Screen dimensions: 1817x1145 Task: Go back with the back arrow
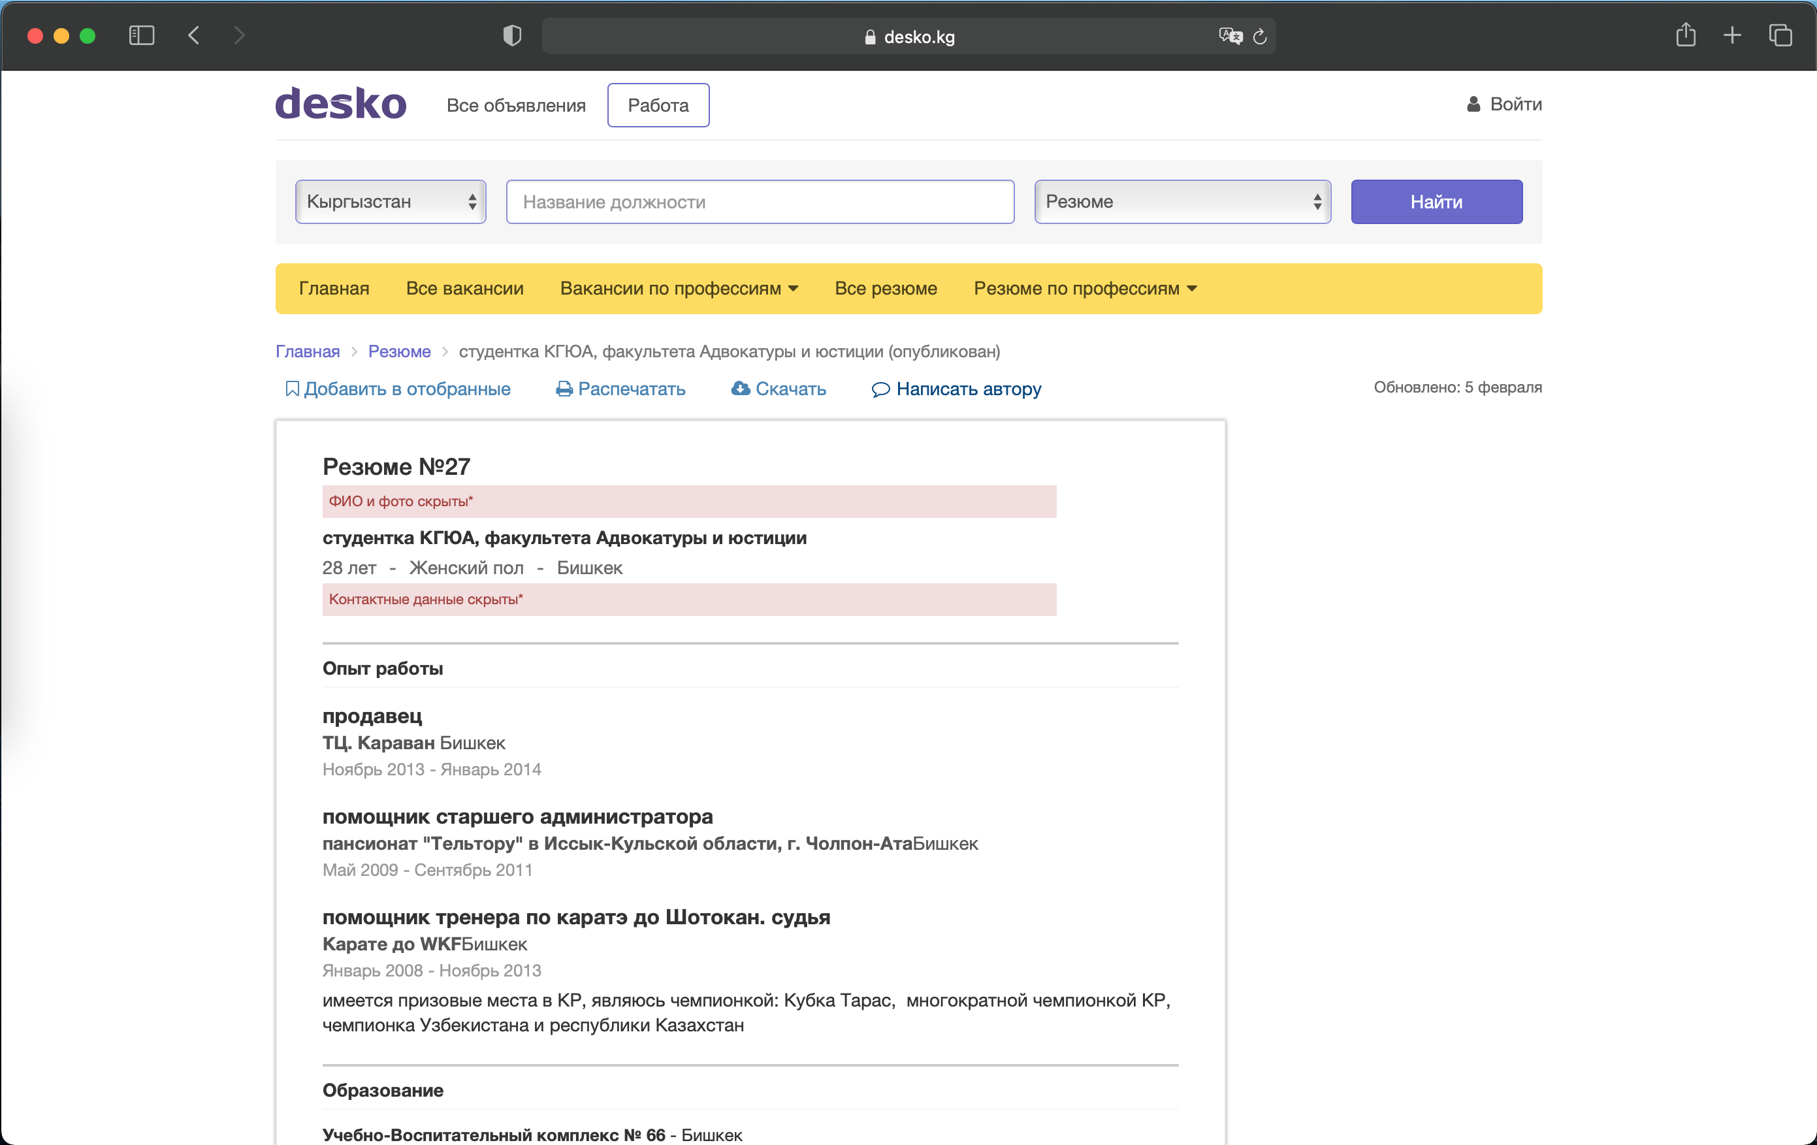pos(194,35)
